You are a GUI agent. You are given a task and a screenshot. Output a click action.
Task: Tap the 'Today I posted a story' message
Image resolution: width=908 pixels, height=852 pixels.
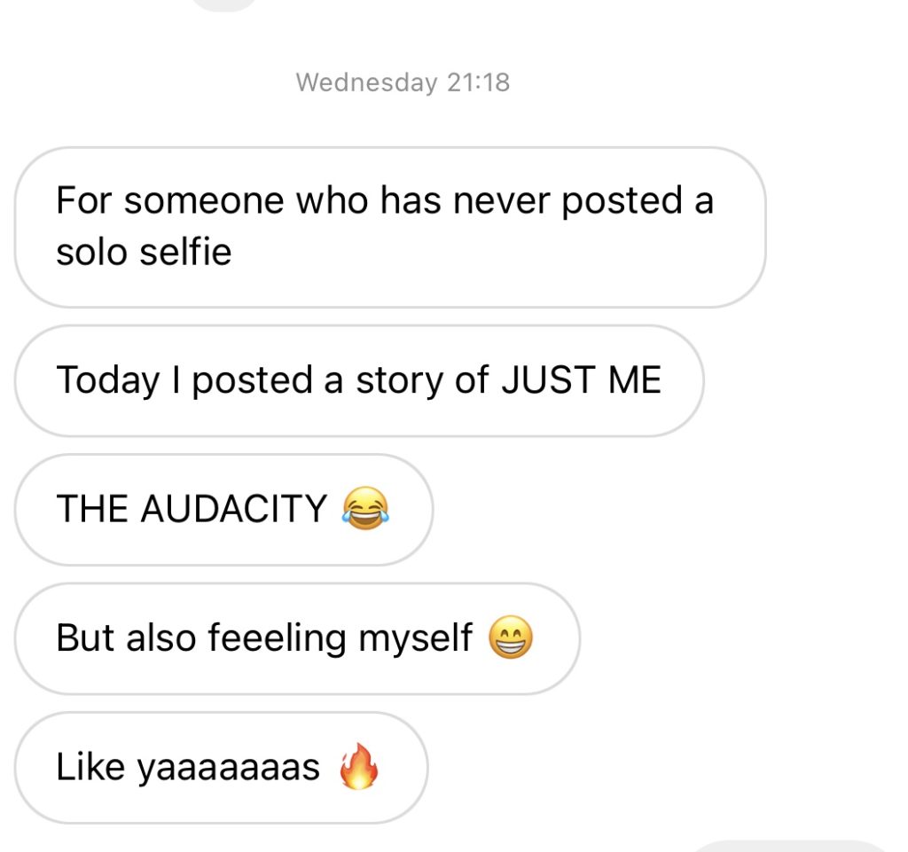click(358, 380)
